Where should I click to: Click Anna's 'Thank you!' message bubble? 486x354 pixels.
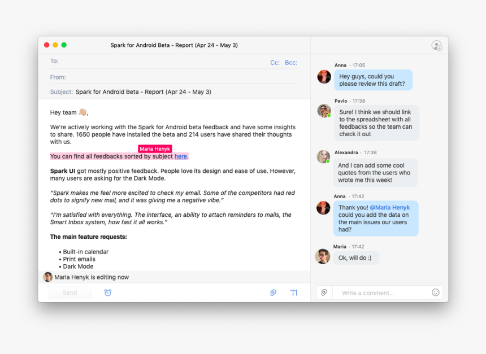coord(376,218)
